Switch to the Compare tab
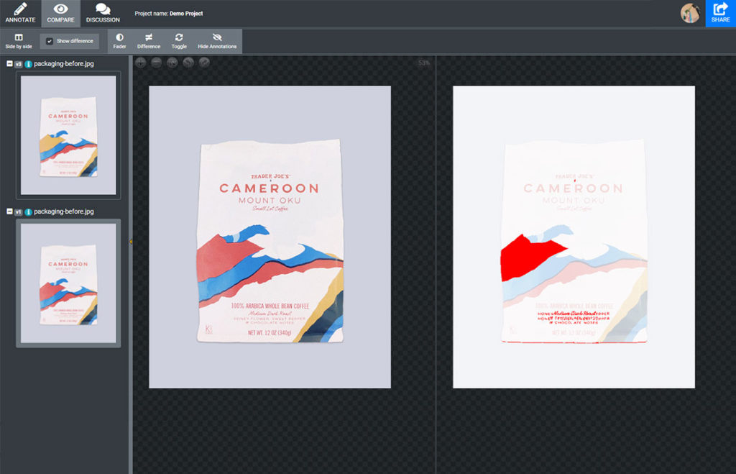This screenshot has height=474, width=736. click(60, 13)
